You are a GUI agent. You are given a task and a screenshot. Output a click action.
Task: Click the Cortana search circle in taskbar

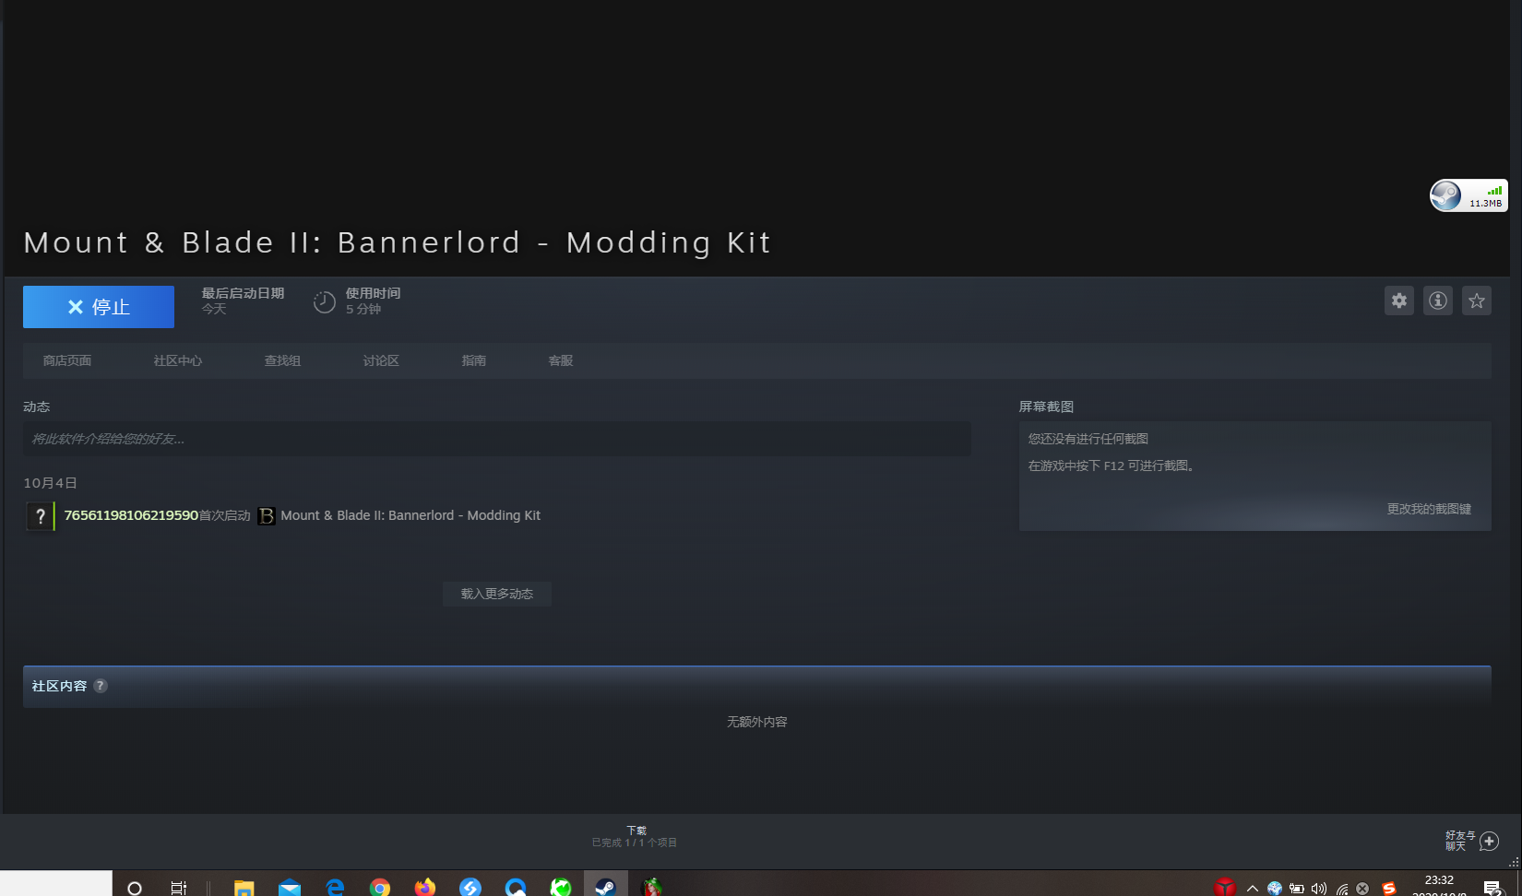[x=135, y=888]
